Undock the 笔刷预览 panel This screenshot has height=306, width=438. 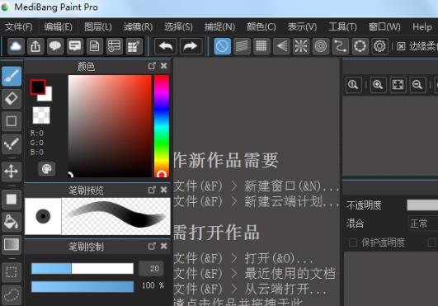[152, 190]
